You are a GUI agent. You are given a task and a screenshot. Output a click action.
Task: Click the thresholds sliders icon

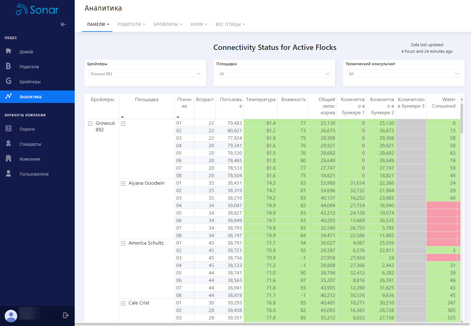8,128
